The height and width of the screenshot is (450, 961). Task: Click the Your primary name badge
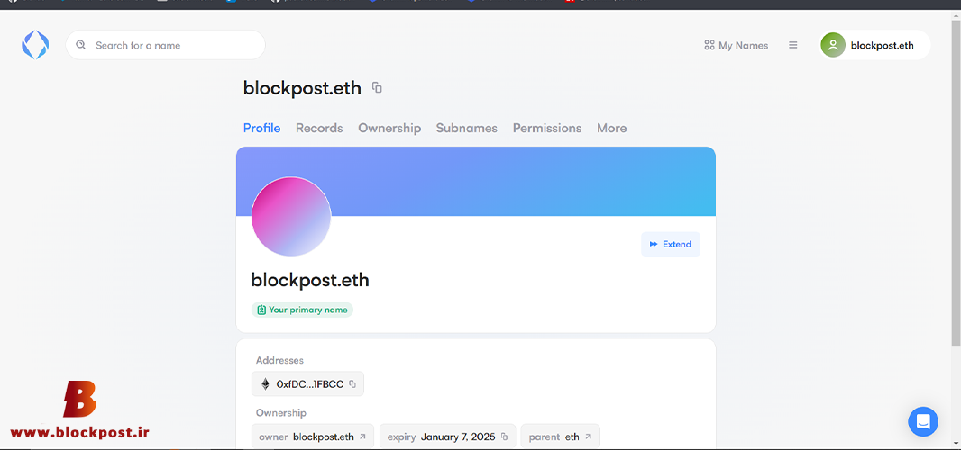pos(302,310)
